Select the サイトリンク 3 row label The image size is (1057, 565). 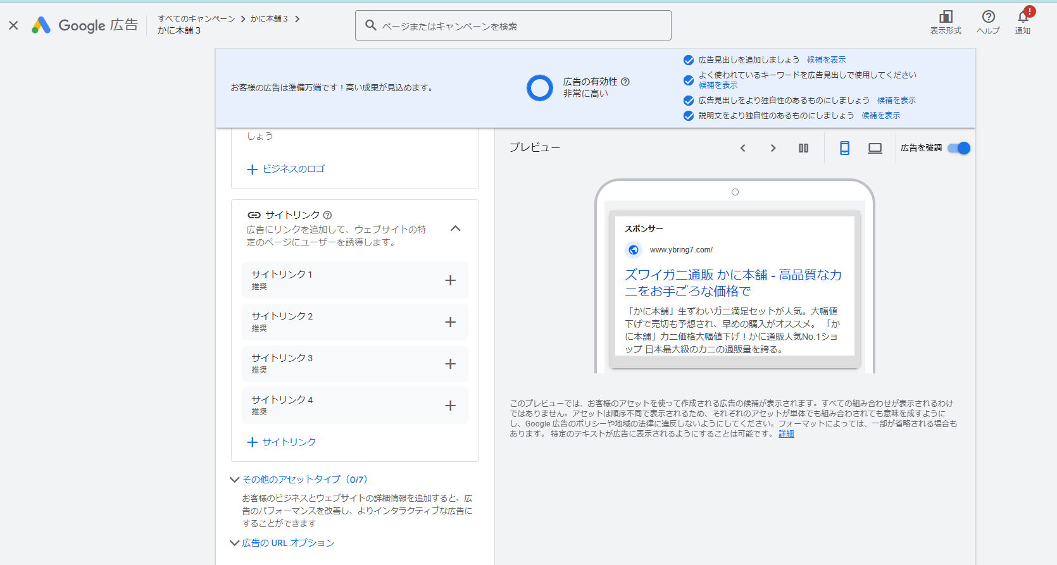point(282,358)
